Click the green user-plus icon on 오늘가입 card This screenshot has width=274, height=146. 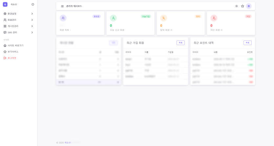tap(113, 18)
